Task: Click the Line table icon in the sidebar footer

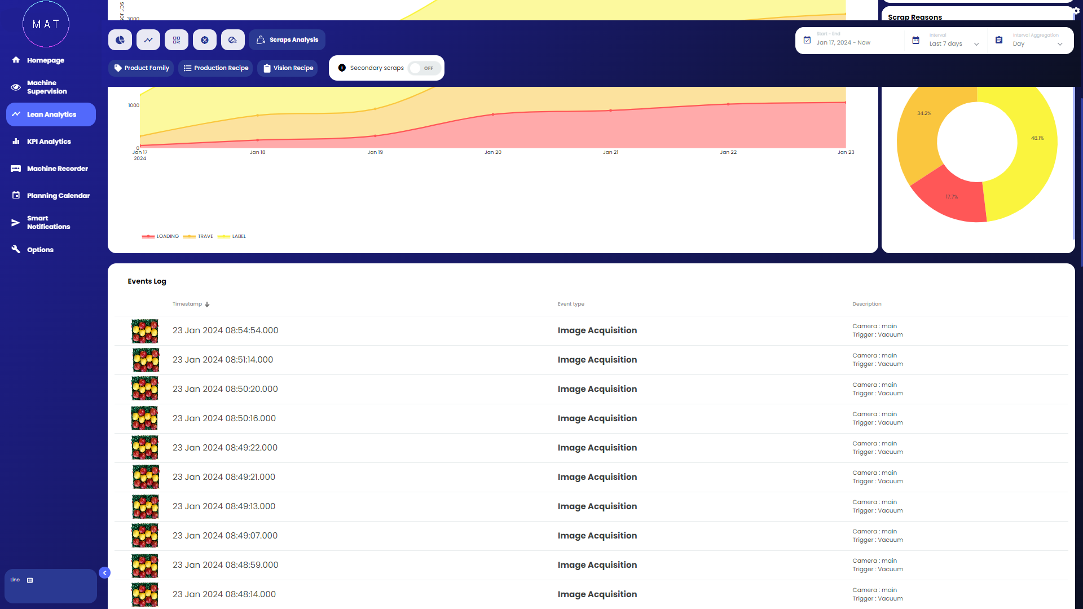Action: tap(30, 580)
